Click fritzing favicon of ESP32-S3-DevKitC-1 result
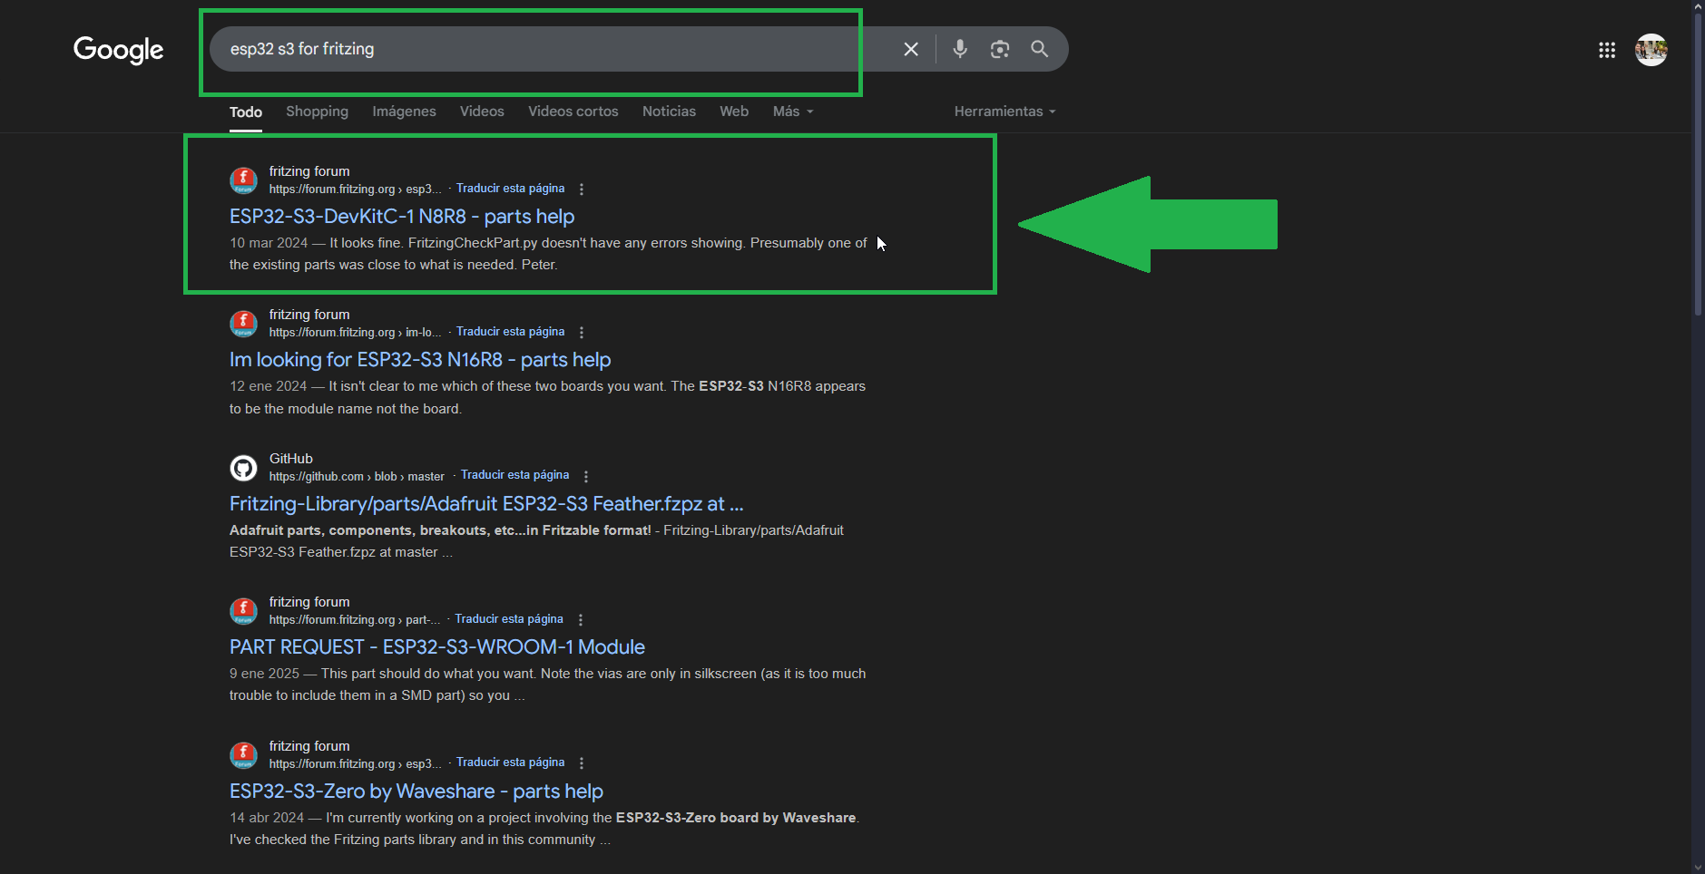The height and width of the screenshot is (874, 1705). pyautogui.click(x=243, y=180)
